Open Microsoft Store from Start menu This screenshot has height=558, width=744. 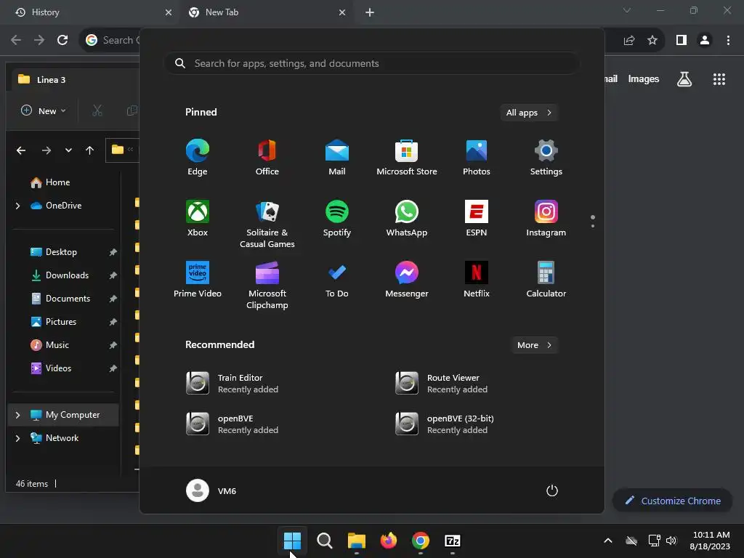407,158
